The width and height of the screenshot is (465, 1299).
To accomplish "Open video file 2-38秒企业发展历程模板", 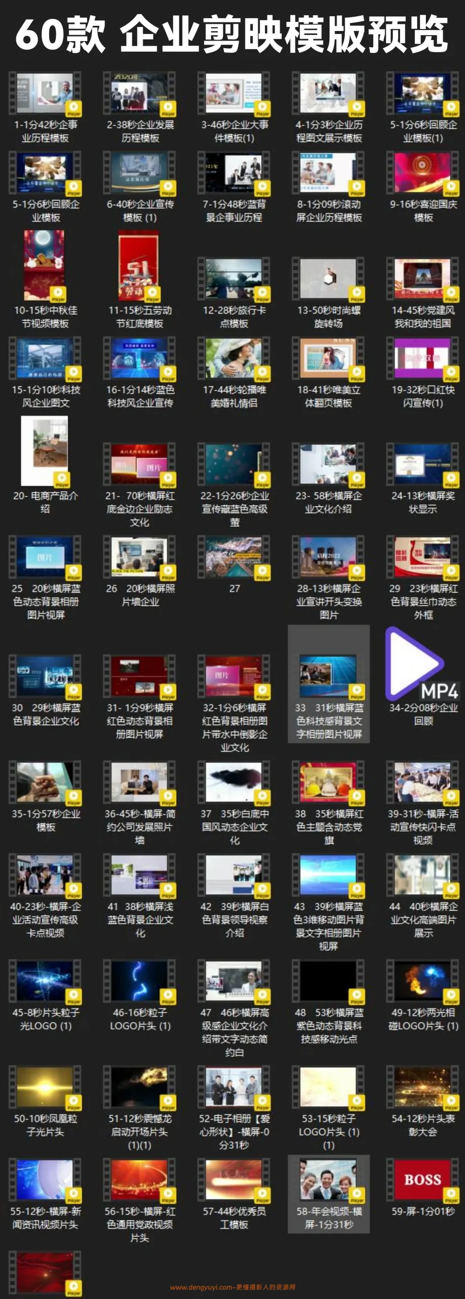I will (x=140, y=94).
